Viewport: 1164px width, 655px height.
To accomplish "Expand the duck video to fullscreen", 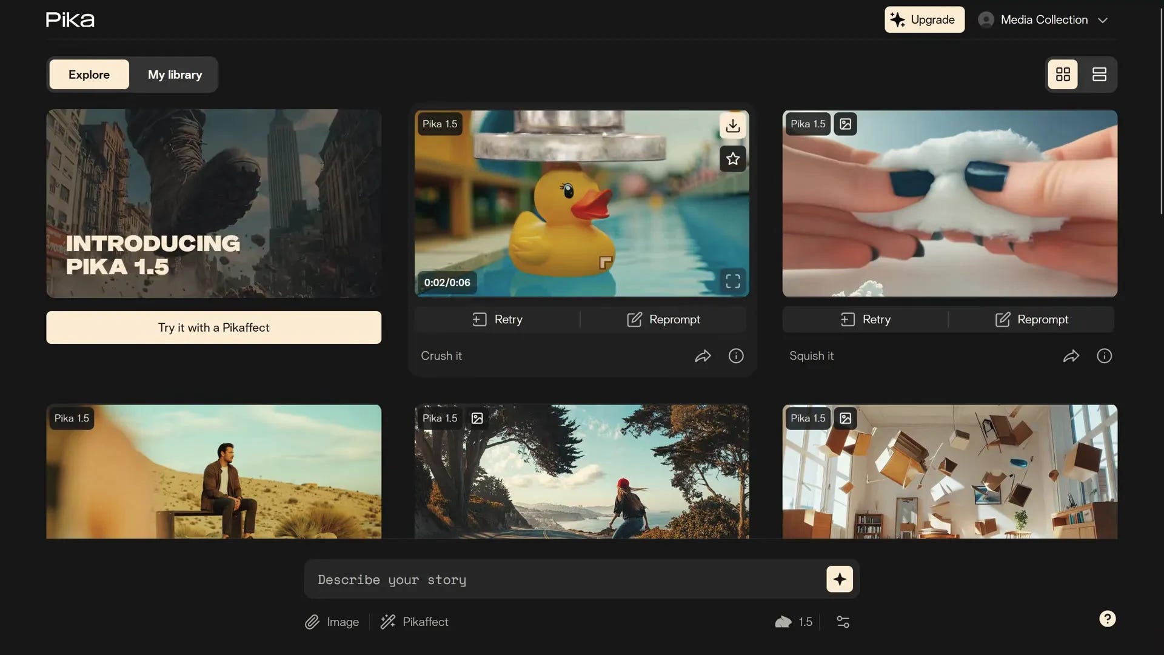I will pos(732,280).
